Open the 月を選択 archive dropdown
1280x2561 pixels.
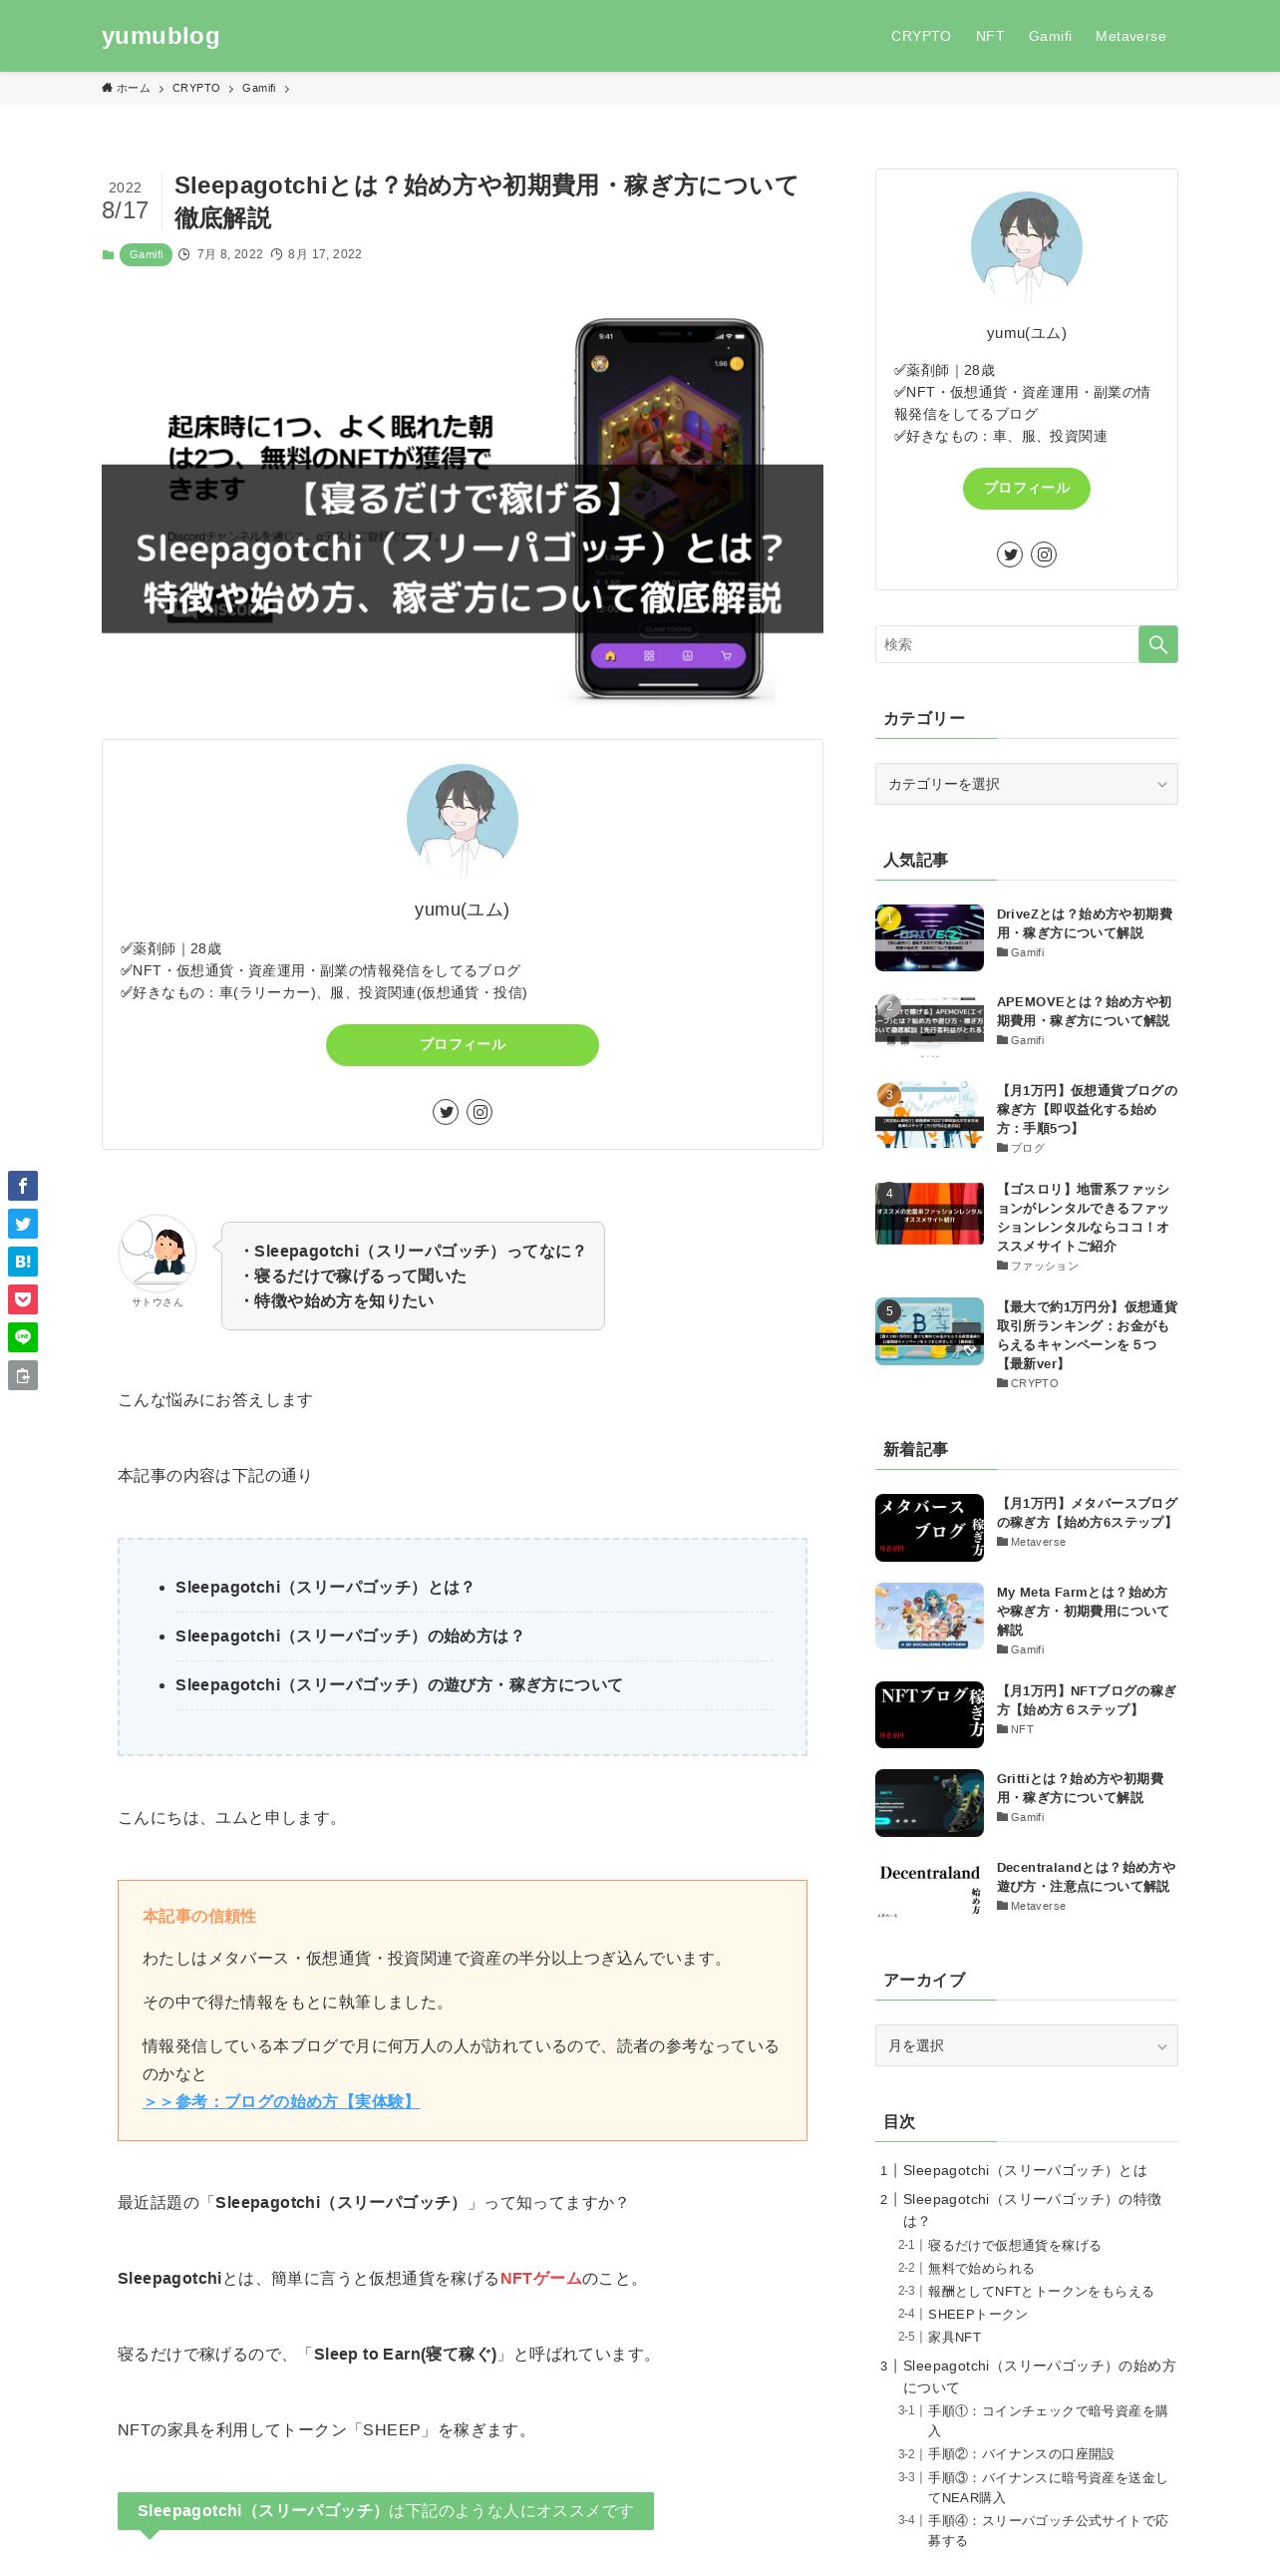click(1027, 2045)
